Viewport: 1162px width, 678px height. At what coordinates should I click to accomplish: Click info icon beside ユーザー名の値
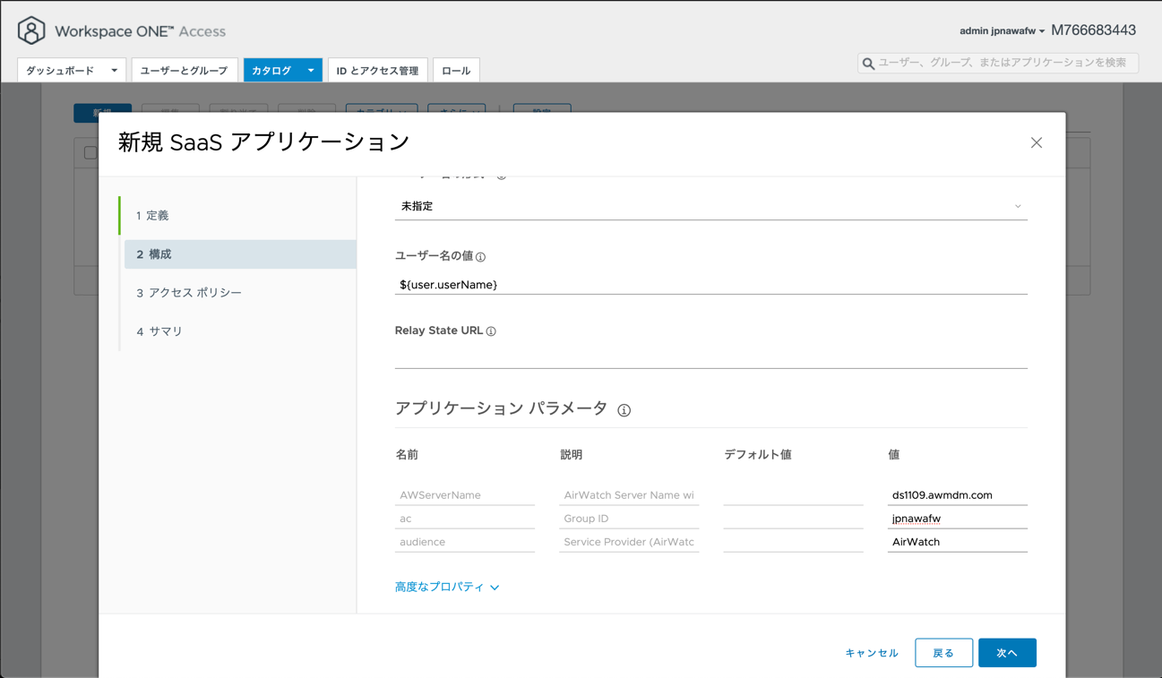click(481, 257)
